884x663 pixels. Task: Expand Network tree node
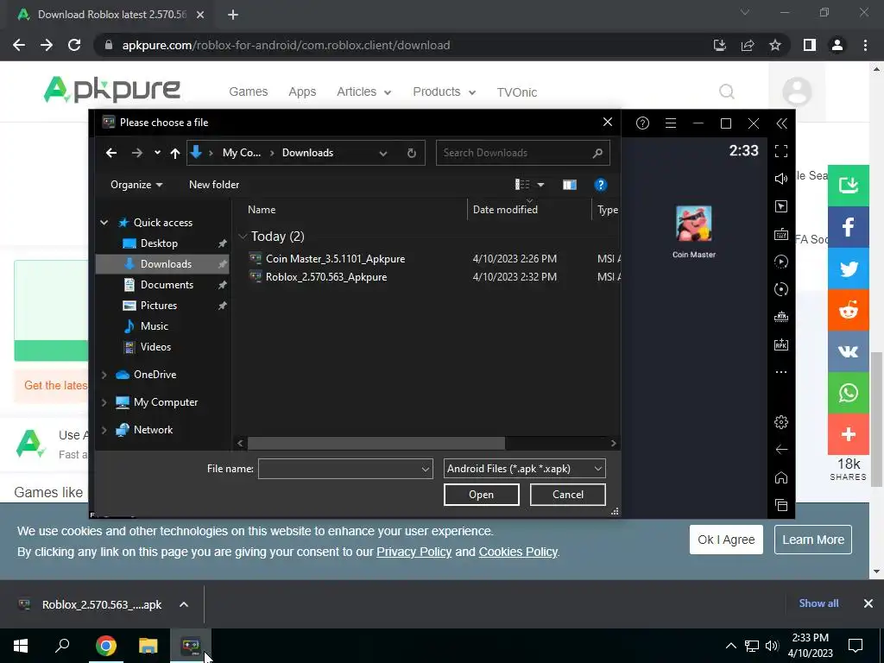pyautogui.click(x=104, y=430)
